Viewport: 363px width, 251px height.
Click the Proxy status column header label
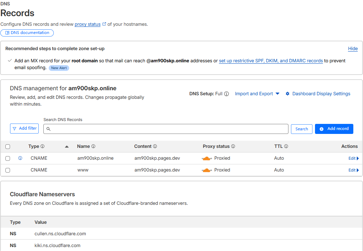pos(216,146)
